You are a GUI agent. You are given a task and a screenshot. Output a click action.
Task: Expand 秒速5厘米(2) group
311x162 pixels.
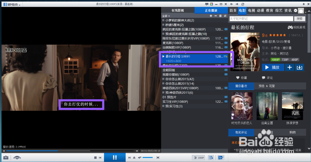point(163,25)
